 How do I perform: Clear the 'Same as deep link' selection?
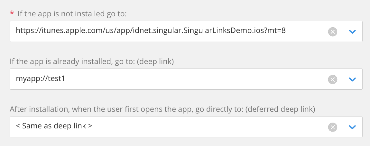[x=332, y=127]
